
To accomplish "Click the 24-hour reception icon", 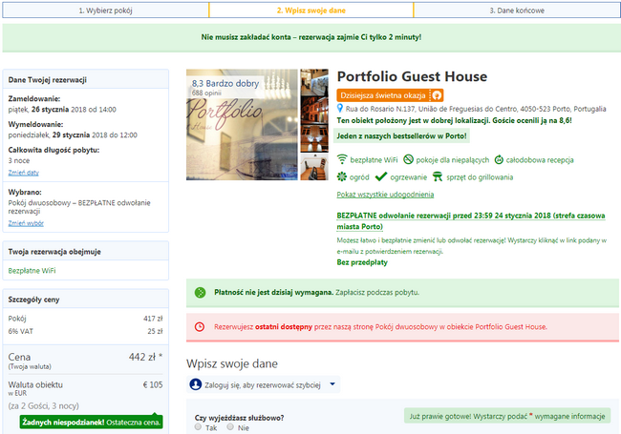I will 499,159.
